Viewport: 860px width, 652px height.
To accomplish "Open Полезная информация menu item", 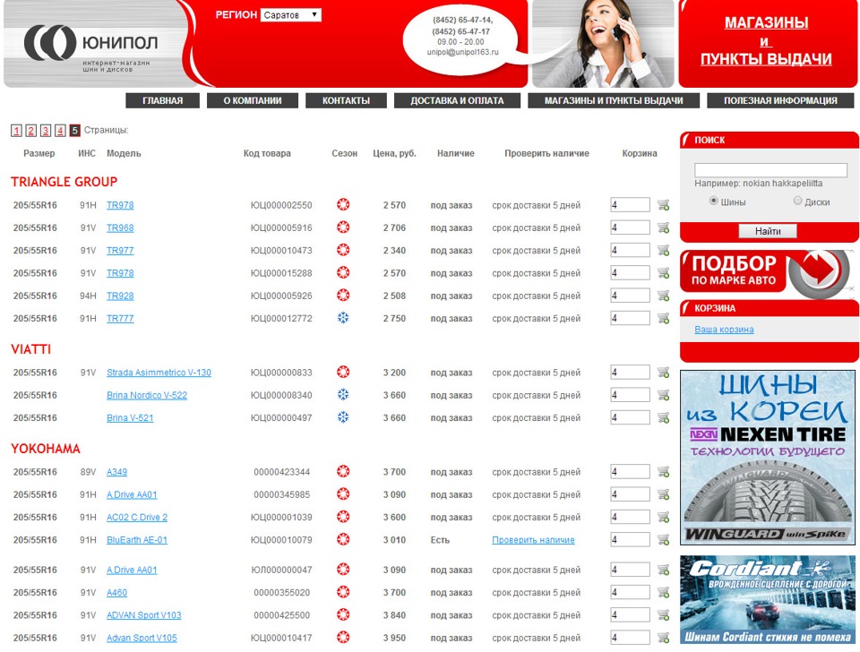I will pyautogui.click(x=780, y=100).
